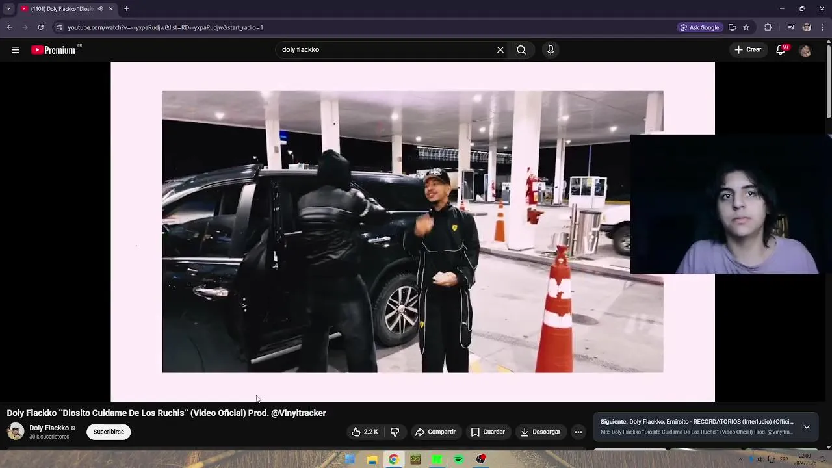
Task: Open Chrome from the taskbar
Action: [393, 460]
